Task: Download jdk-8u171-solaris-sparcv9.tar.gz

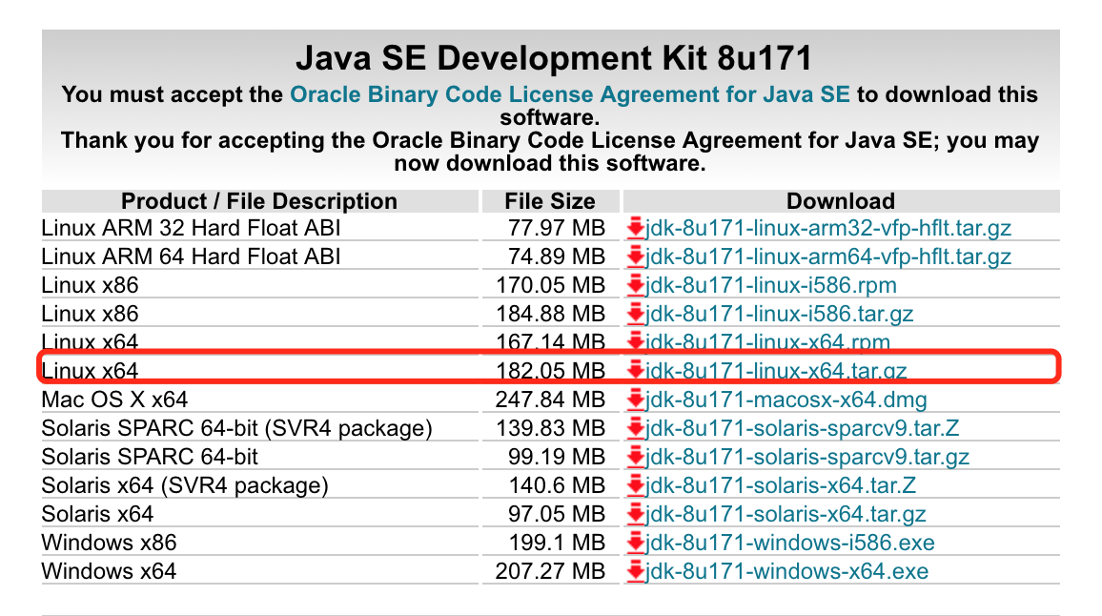Action: (x=807, y=457)
